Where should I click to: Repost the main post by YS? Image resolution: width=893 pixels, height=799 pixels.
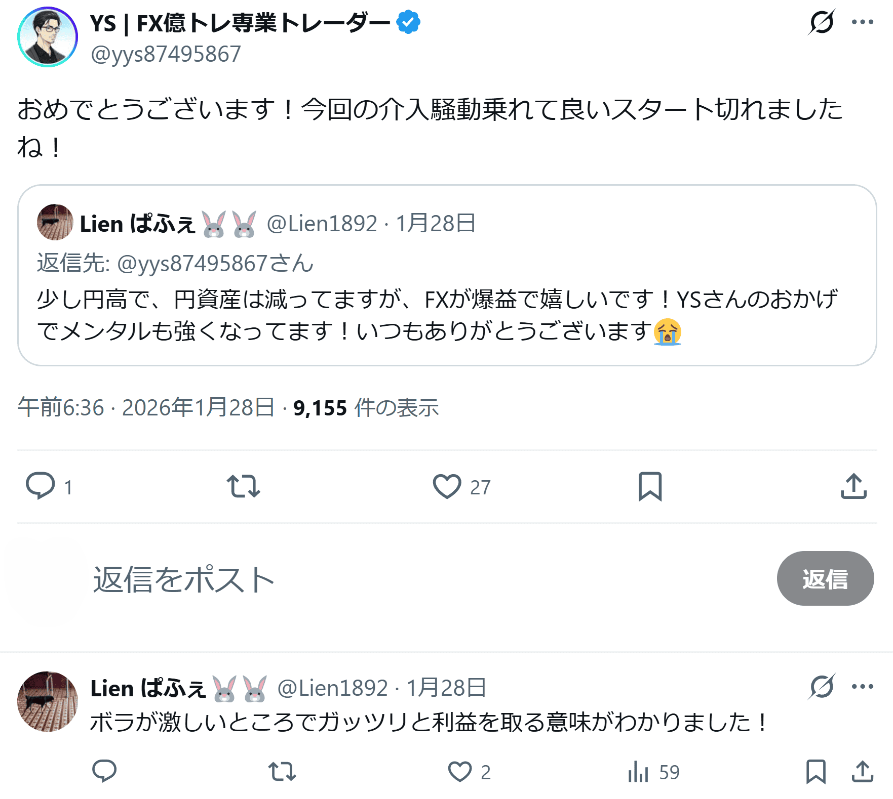coord(244,486)
